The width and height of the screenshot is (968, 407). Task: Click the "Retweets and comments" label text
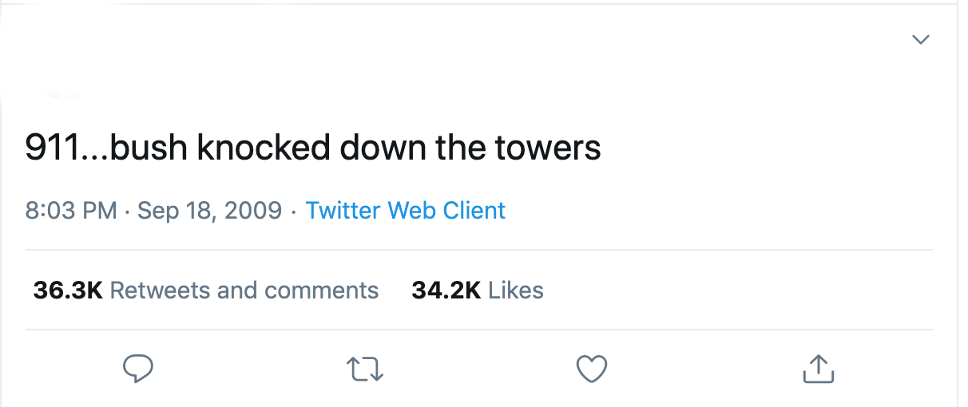tap(244, 290)
